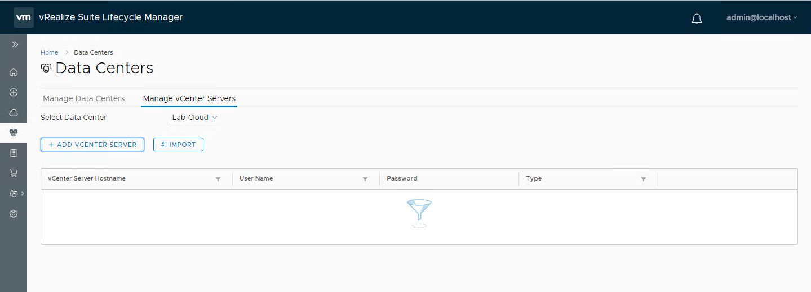
Task: Click the Add vCenter Server button
Action: [92, 145]
